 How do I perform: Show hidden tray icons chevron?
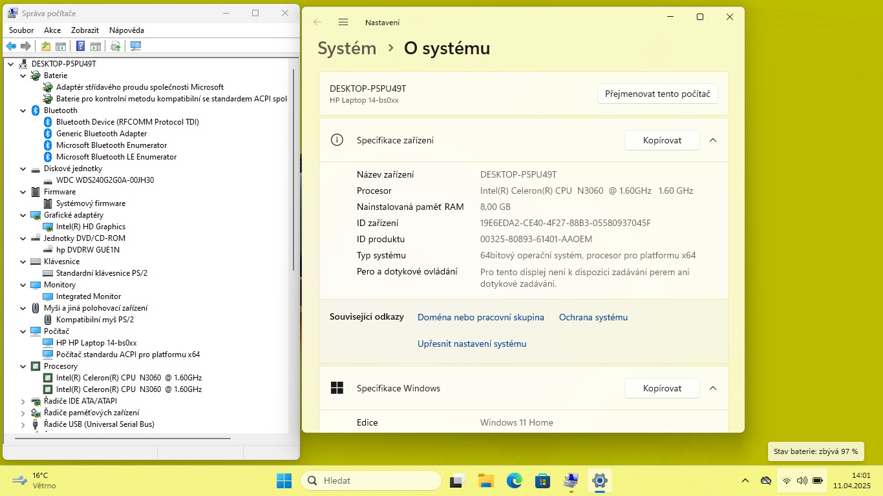click(745, 480)
